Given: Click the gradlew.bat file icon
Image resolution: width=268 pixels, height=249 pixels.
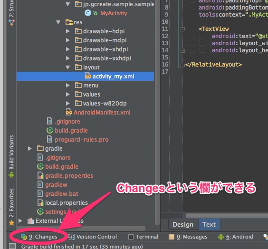Looking at the screenshot, I should (x=40, y=193).
